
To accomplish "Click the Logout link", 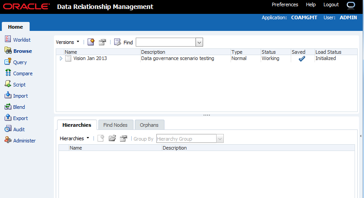I will tap(331, 4).
